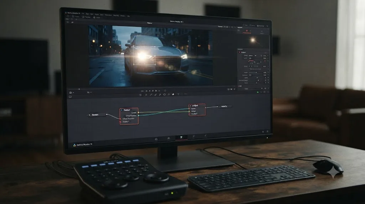Switch to the Edit page tab at bottom
This screenshot has width=365, height=204.
click(169, 138)
